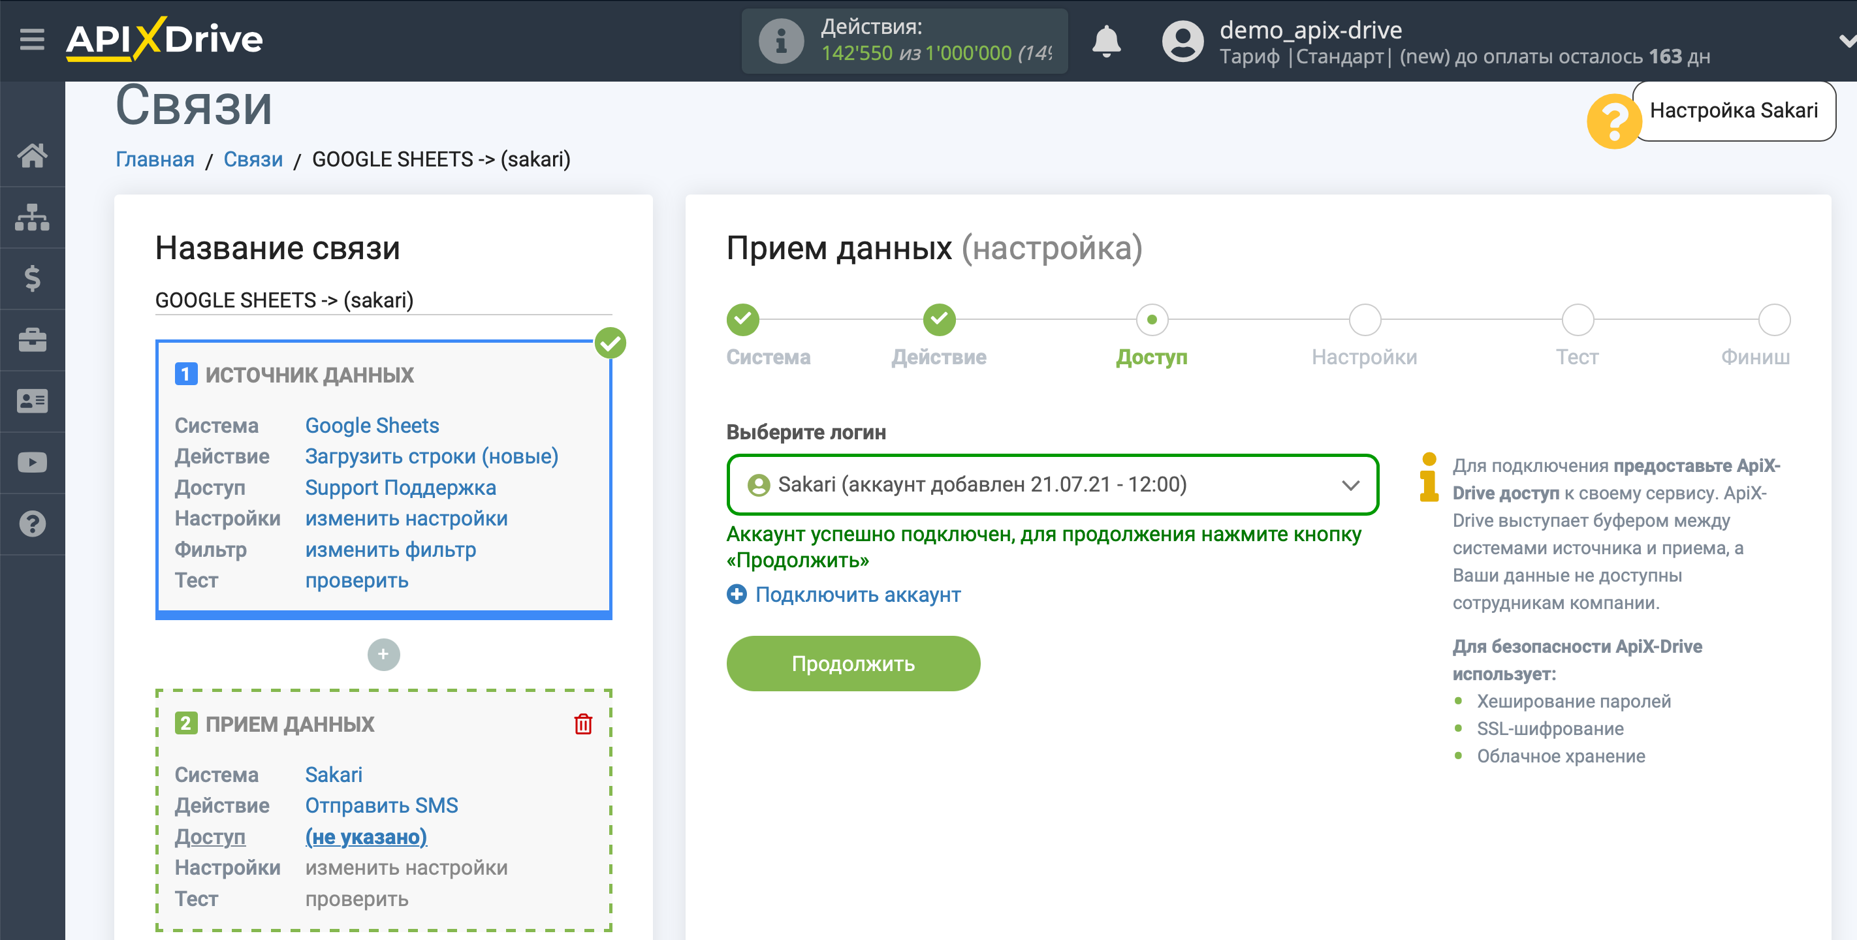The width and height of the screenshot is (1857, 940).
Task: Go to Главная breadcrumb
Action: point(155,159)
